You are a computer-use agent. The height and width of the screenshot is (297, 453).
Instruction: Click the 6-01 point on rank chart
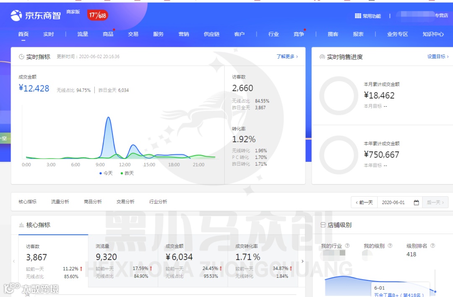(x=435, y=292)
